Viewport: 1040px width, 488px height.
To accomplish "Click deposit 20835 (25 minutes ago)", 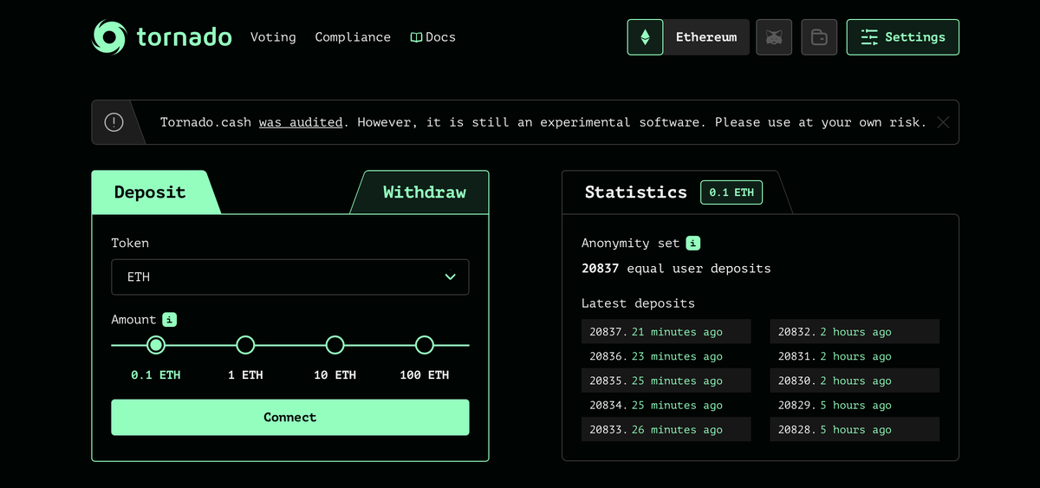I will (666, 381).
